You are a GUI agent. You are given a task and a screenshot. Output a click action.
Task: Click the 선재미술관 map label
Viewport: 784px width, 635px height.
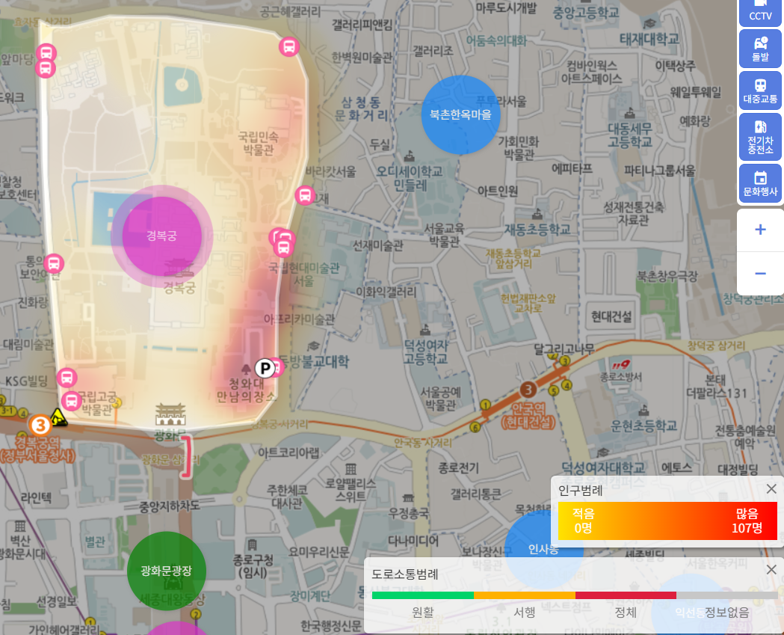[378, 245]
